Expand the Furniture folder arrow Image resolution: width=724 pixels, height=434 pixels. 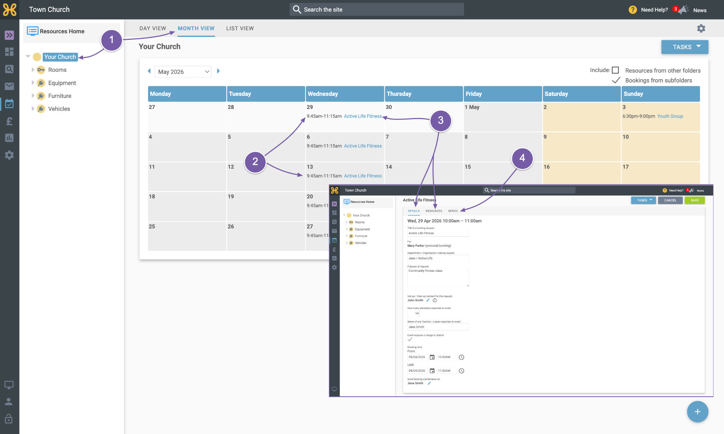(33, 96)
